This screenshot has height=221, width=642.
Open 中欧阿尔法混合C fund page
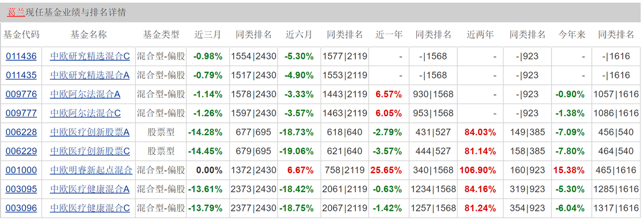[x=85, y=113]
